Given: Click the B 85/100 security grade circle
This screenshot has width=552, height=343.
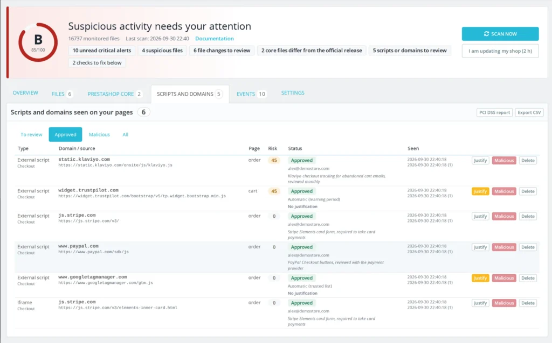Looking at the screenshot, I should pyautogui.click(x=38, y=42).
